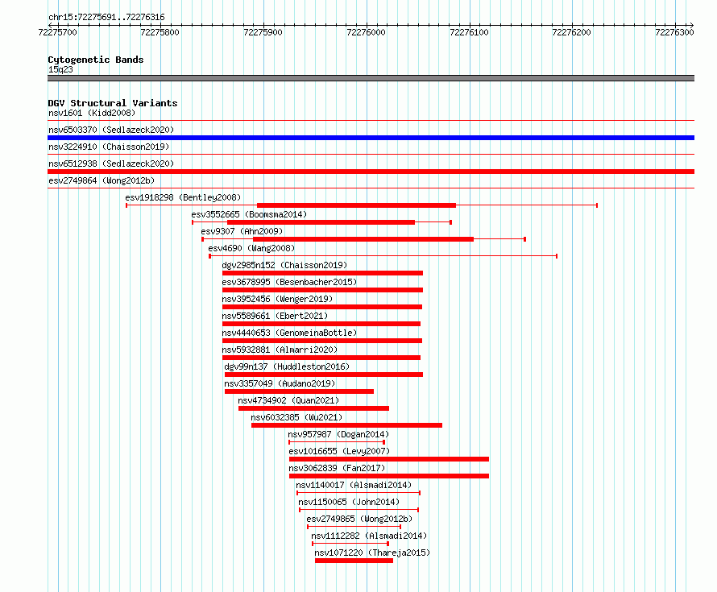Click esv1918298 (Bentley2008) variant label
This screenshot has height=592, width=717.
click(183, 197)
